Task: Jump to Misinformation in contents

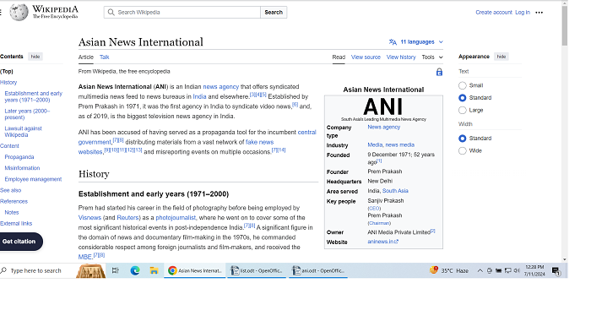Action: click(22, 168)
